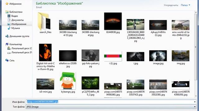
Task: Open Домашняя группа homegroup icon
Action: point(7,36)
